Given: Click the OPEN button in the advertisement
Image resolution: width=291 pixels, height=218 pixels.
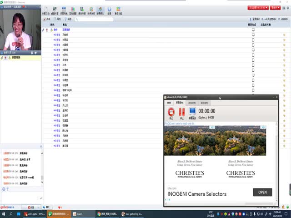Looking at the screenshot, I should 262,192.
